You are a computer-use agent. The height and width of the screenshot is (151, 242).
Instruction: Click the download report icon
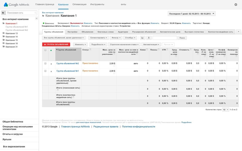click(149, 38)
